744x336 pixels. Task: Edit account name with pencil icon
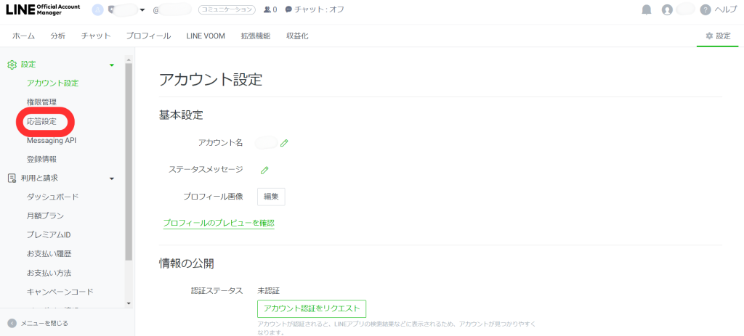pyautogui.click(x=284, y=143)
